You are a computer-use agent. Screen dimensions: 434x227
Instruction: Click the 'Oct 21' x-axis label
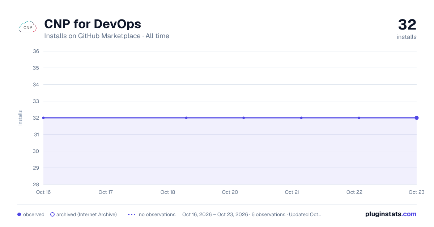tap(292, 192)
